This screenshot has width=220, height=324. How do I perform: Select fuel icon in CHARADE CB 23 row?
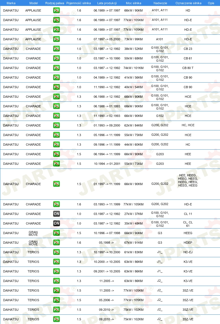point(56,49)
